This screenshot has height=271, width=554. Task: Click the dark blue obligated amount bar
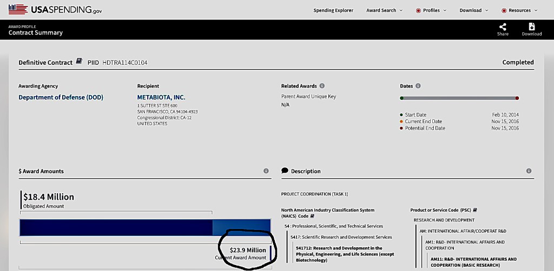pos(116,228)
